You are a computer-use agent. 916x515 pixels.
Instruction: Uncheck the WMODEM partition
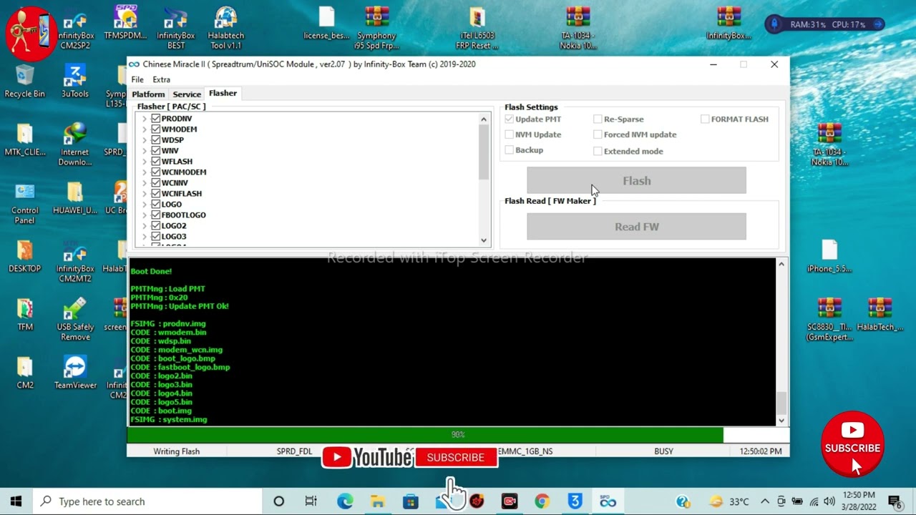pyautogui.click(x=155, y=129)
